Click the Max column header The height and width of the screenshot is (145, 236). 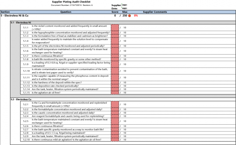[x=125, y=12]
